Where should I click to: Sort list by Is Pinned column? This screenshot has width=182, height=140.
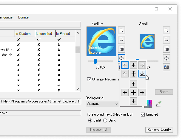click(x=65, y=34)
